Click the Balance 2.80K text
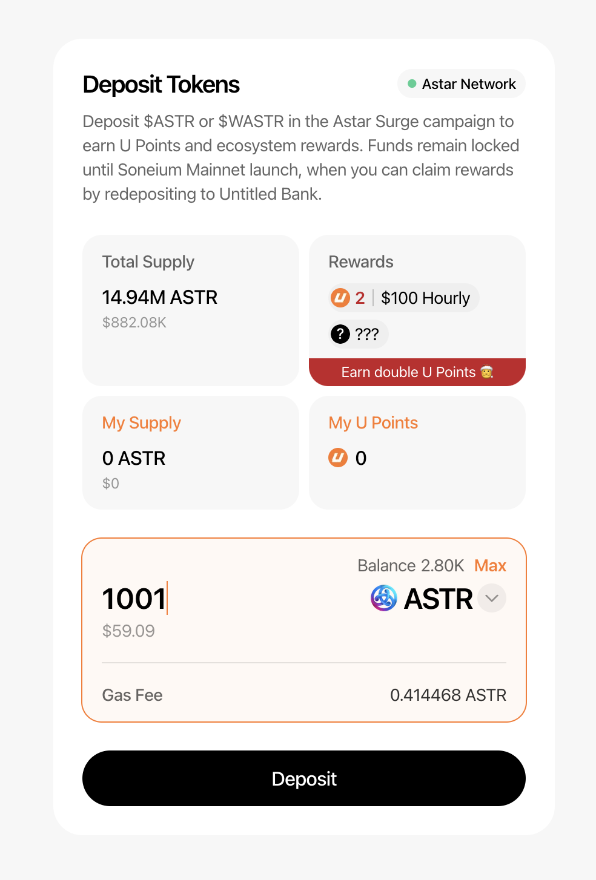The image size is (596, 880). (411, 565)
